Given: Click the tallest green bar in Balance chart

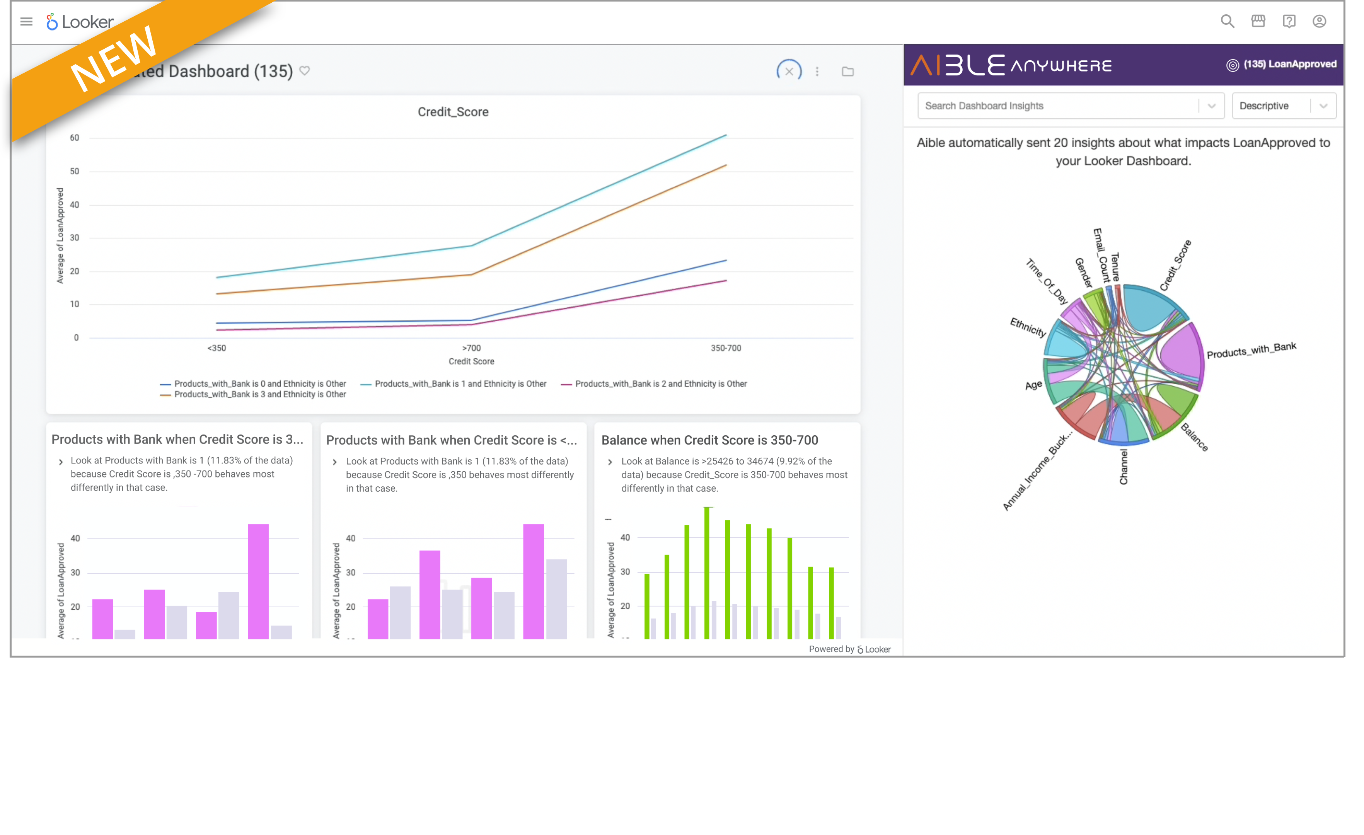Looking at the screenshot, I should [x=707, y=573].
